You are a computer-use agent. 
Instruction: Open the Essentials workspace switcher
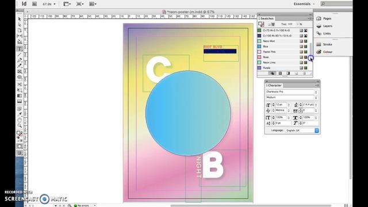304,4
